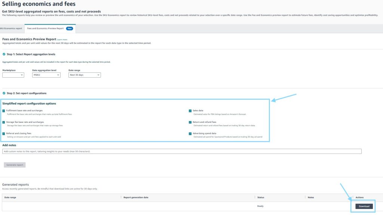This screenshot has height=215, width=383.
Task: Open the Marketplace dropdown
Action: coord(13,75)
